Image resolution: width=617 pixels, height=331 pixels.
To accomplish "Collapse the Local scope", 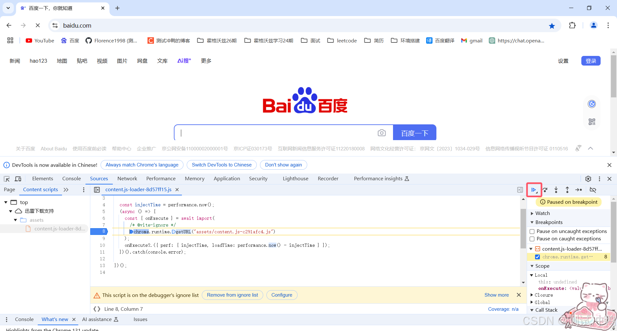I will [532, 275].
